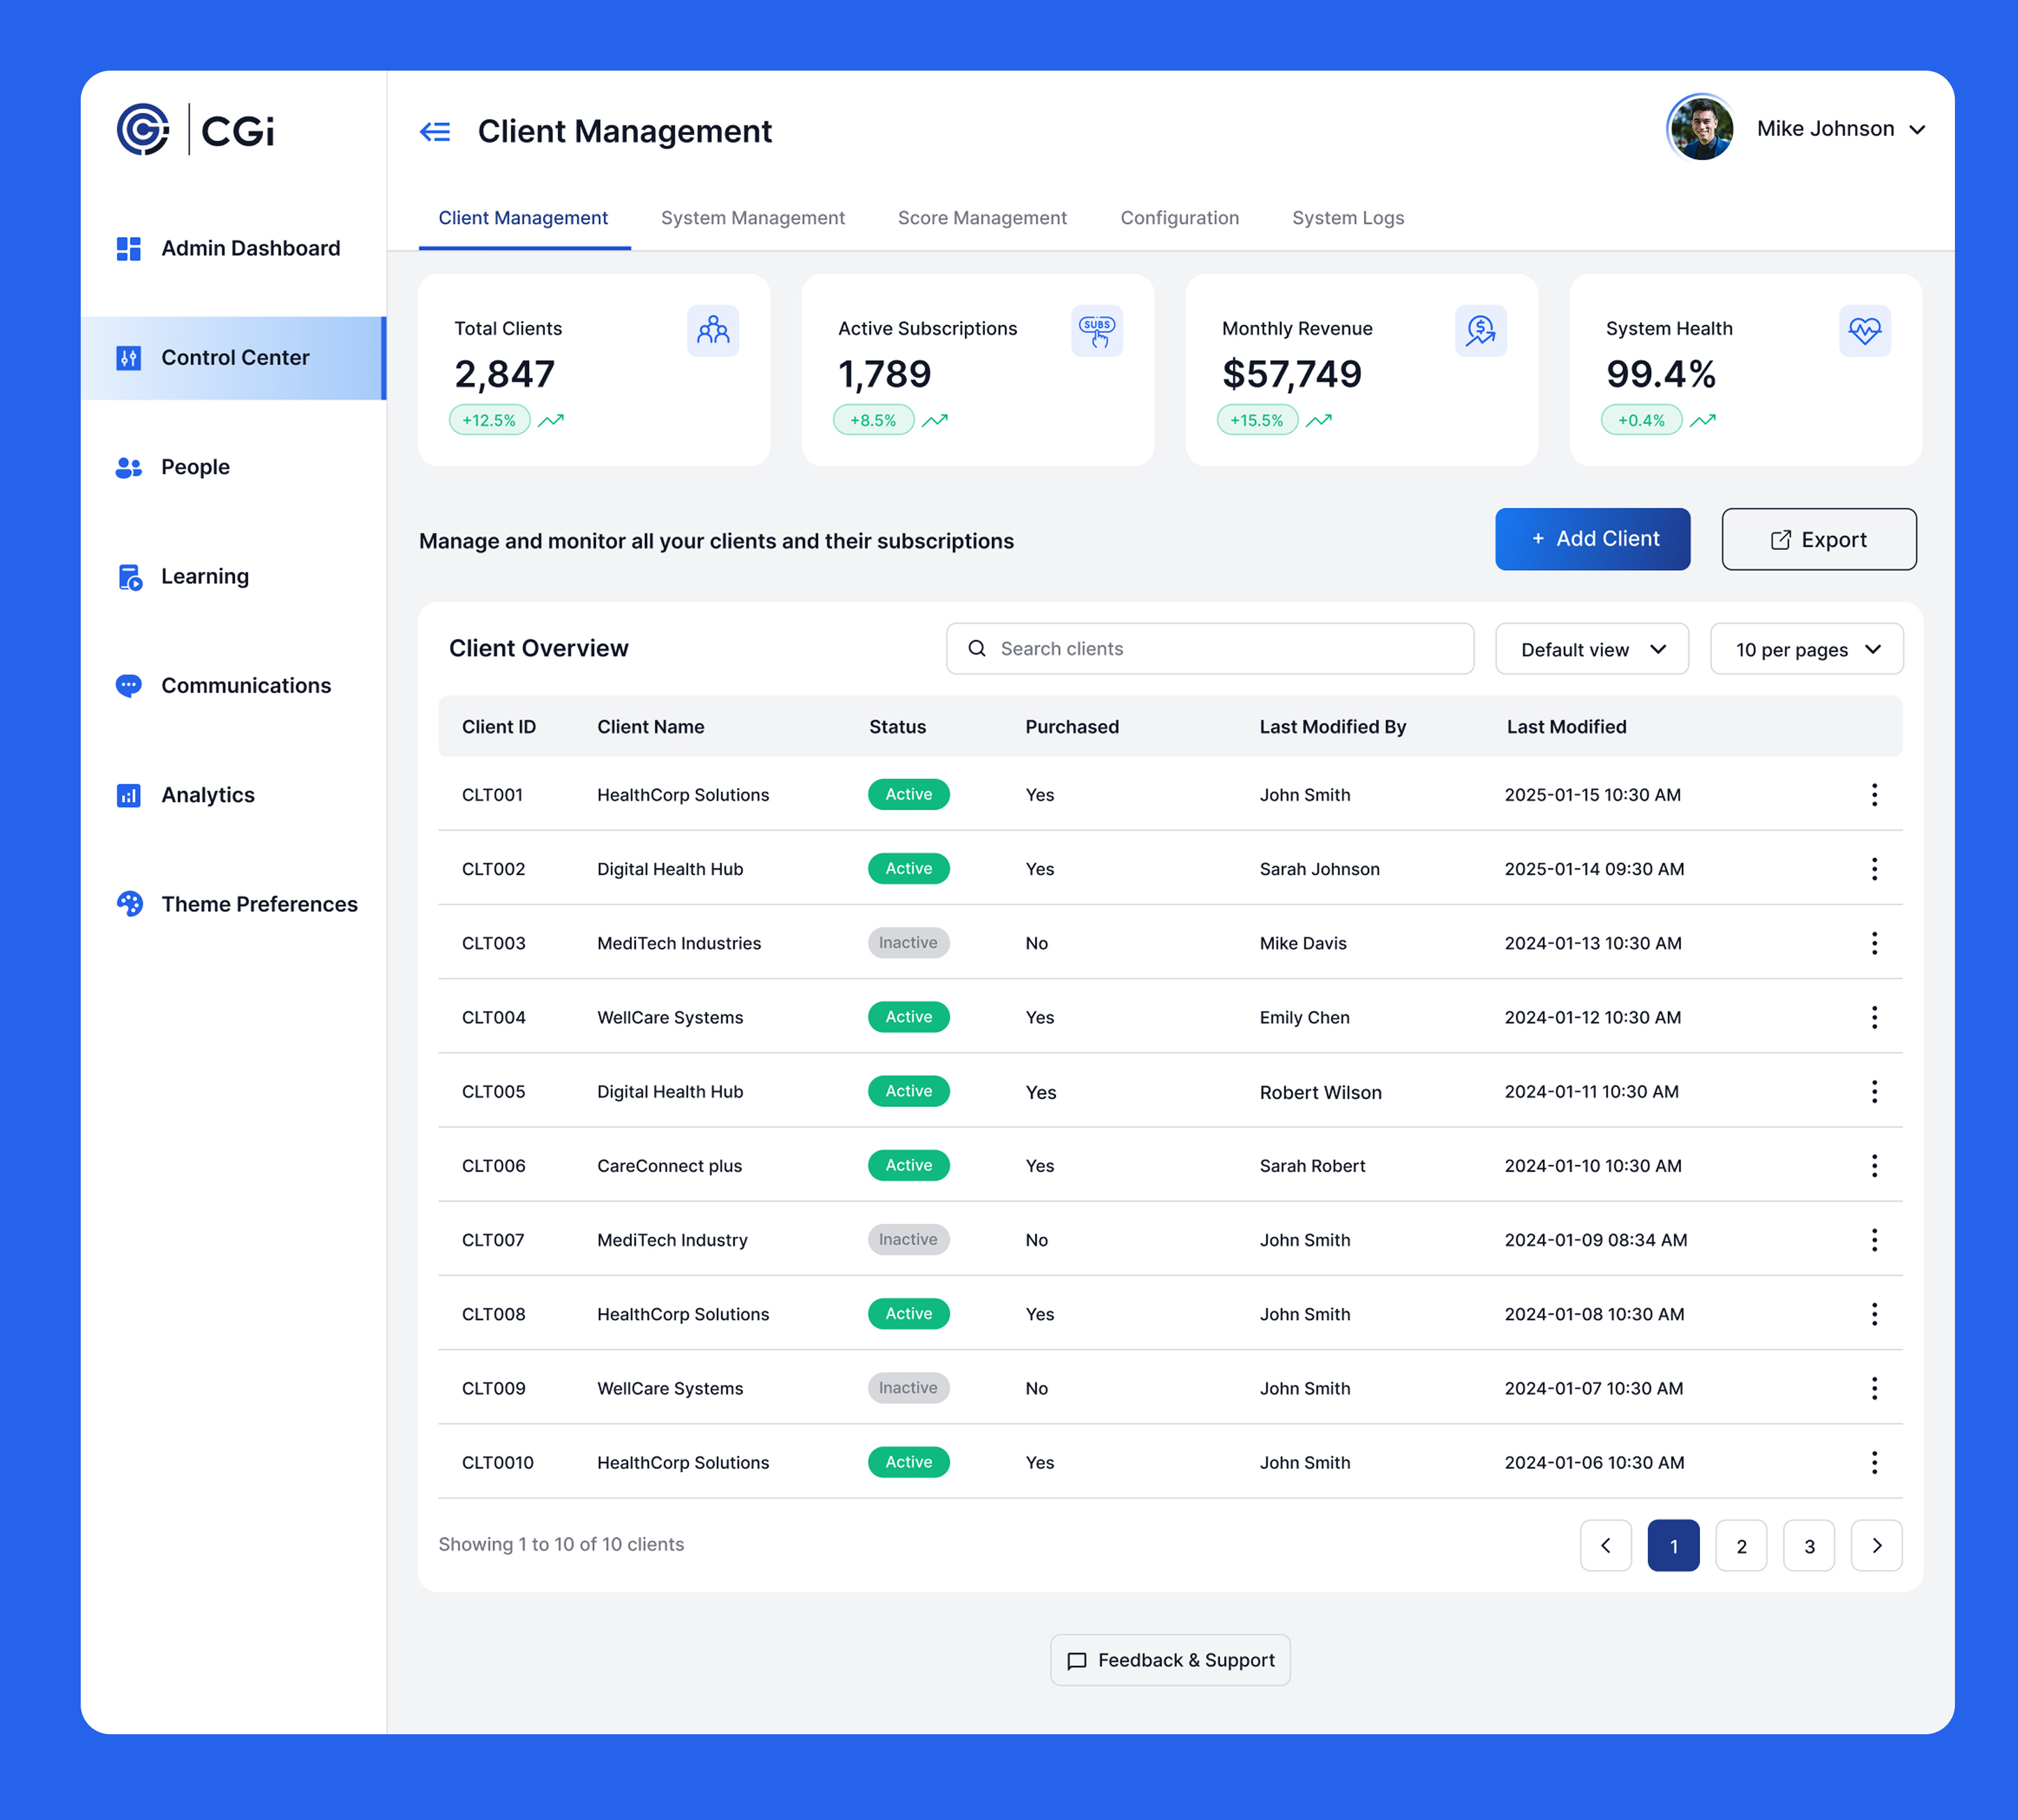
Task: Click Feedback & Support at the bottom
Action: pos(1169,1659)
